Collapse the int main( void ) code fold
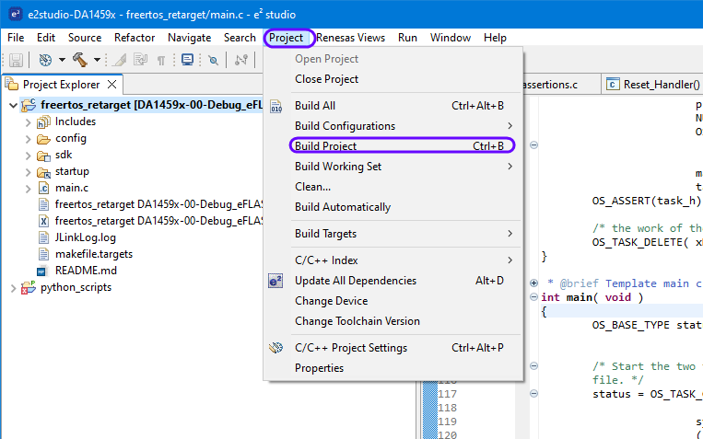 click(x=533, y=296)
